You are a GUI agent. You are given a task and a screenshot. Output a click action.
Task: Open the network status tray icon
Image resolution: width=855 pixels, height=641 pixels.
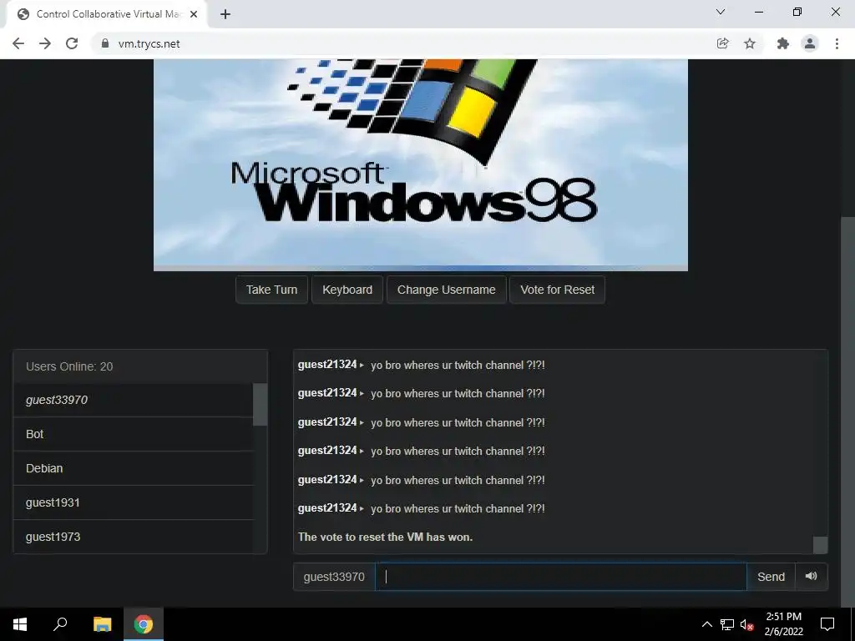(x=727, y=624)
